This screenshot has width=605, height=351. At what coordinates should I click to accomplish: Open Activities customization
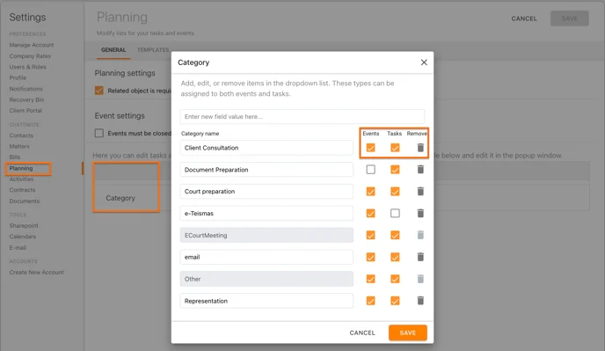21,179
